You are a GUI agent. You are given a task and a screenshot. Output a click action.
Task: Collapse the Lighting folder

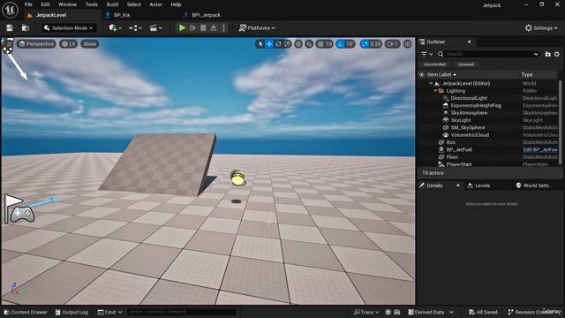(435, 91)
